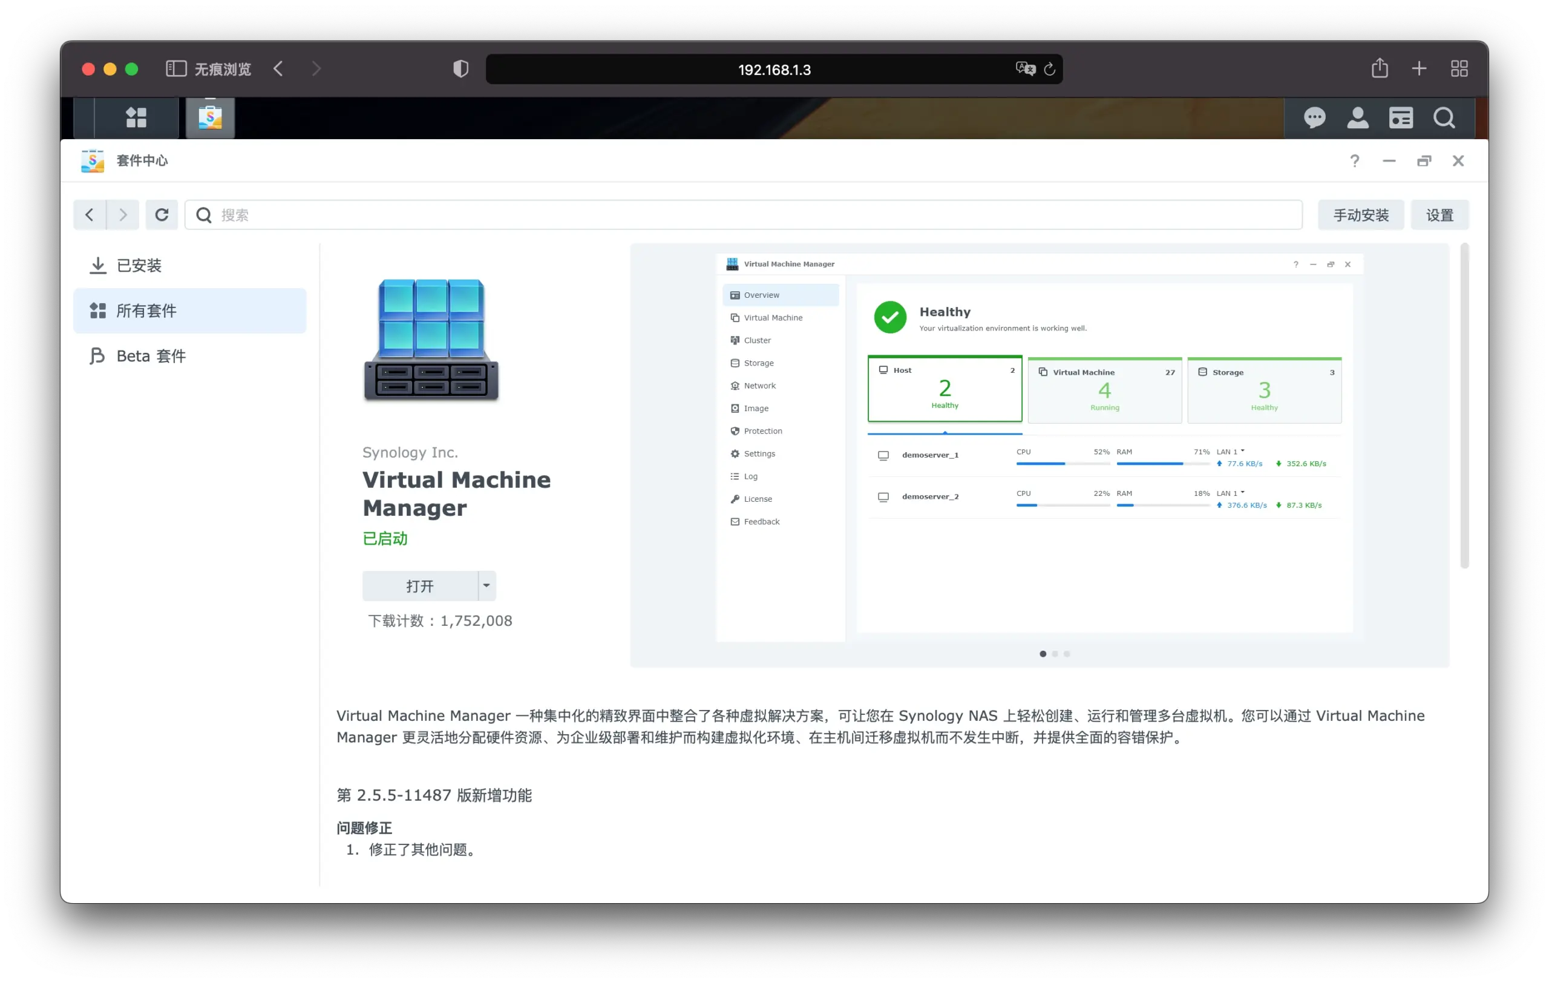
Task: Click the Package Center window logo
Action: pos(93,161)
